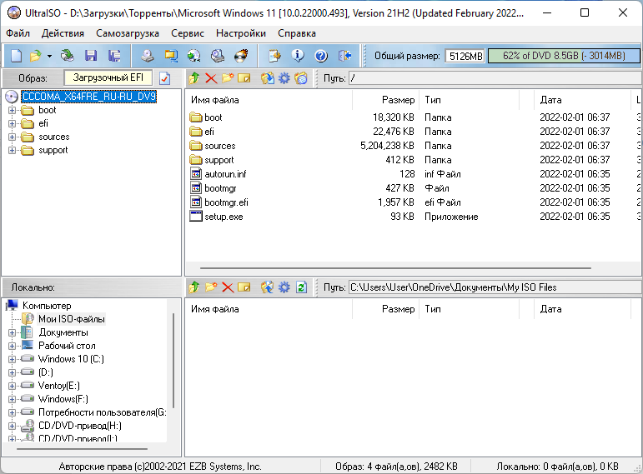Expand the Ventoy(E:) drive

[x=12, y=386]
